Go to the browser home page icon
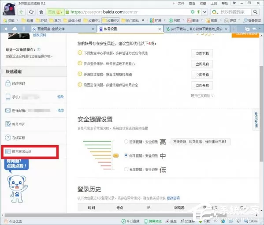Viewport: 264px width, 225px height. coord(41,12)
